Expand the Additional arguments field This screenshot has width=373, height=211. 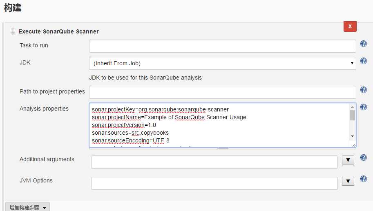pos(348,160)
